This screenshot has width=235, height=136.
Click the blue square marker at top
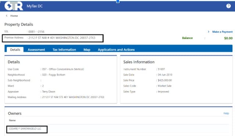(x=118, y=1)
